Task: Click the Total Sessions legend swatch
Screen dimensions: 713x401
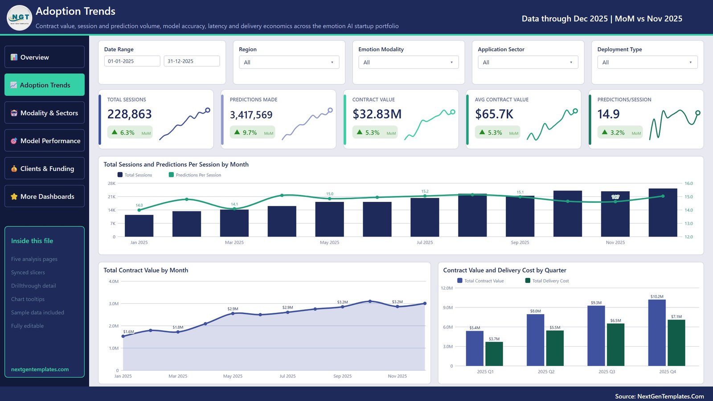Action: pos(120,175)
